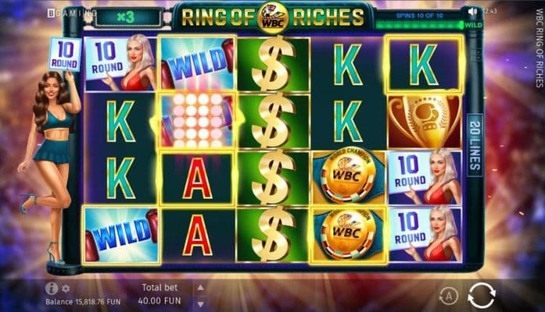Click the Total bet amount
545x312 pixels.
pos(160,300)
